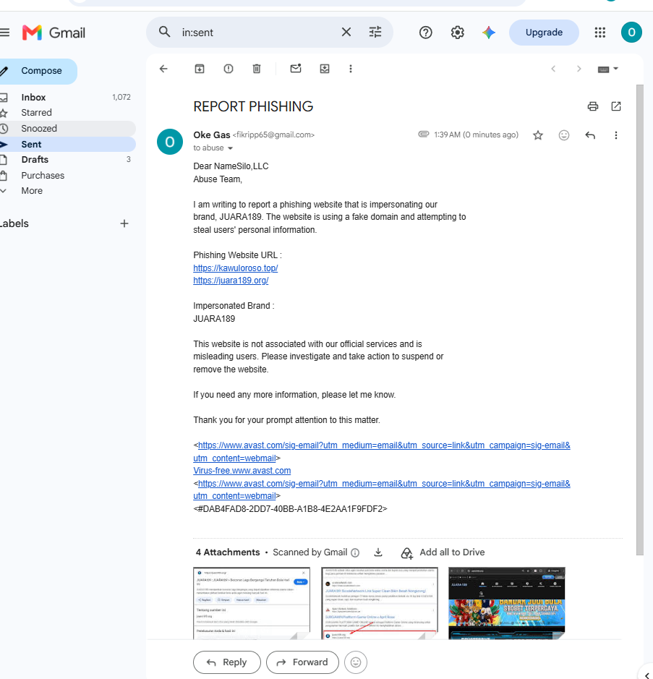Delete this email with trash icon
This screenshot has width=653, height=679.
pyautogui.click(x=257, y=69)
